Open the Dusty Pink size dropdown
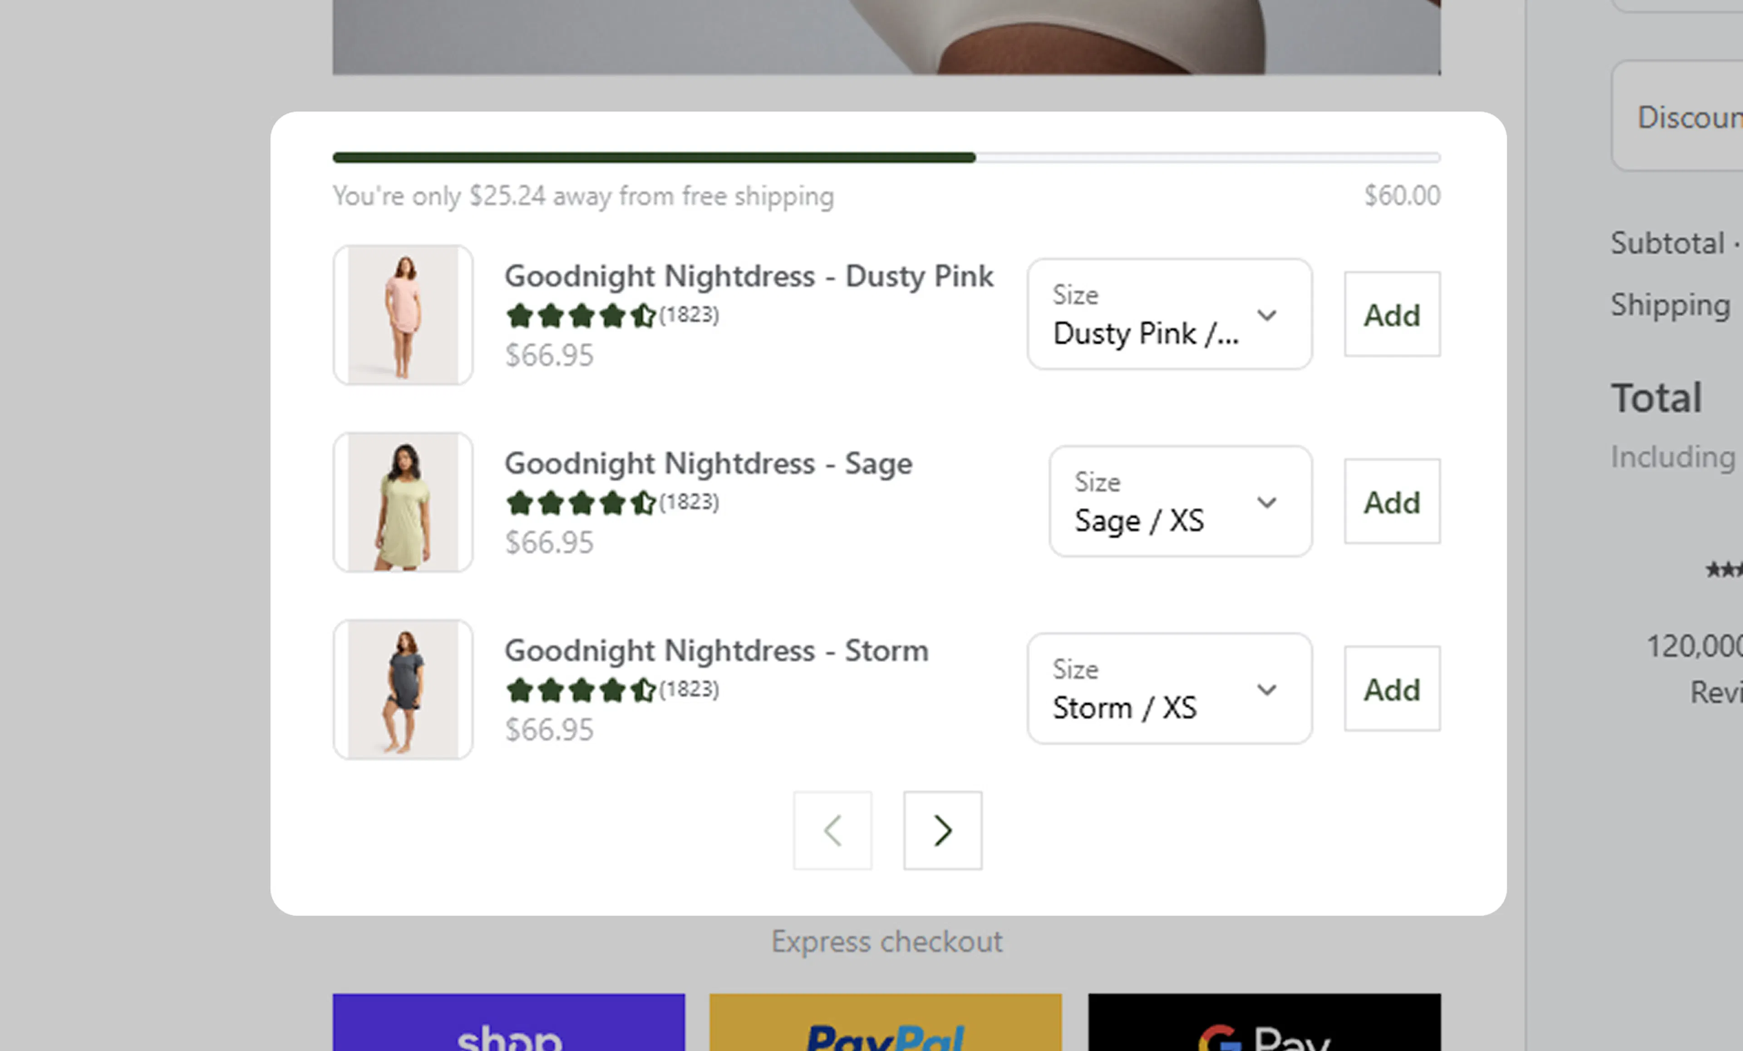 [x=1169, y=314]
